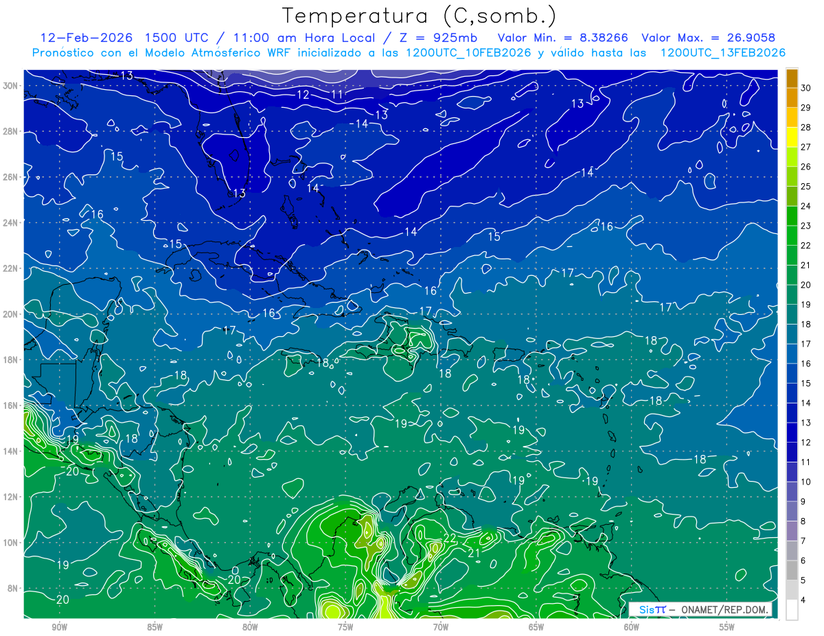The height and width of the screenshot is (636, 824).
Task: Click the title "Temperatura (C,somb.)"
Action: click(419, 16)
